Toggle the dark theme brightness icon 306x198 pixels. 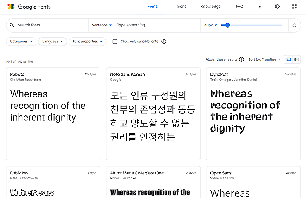point(277,7)
